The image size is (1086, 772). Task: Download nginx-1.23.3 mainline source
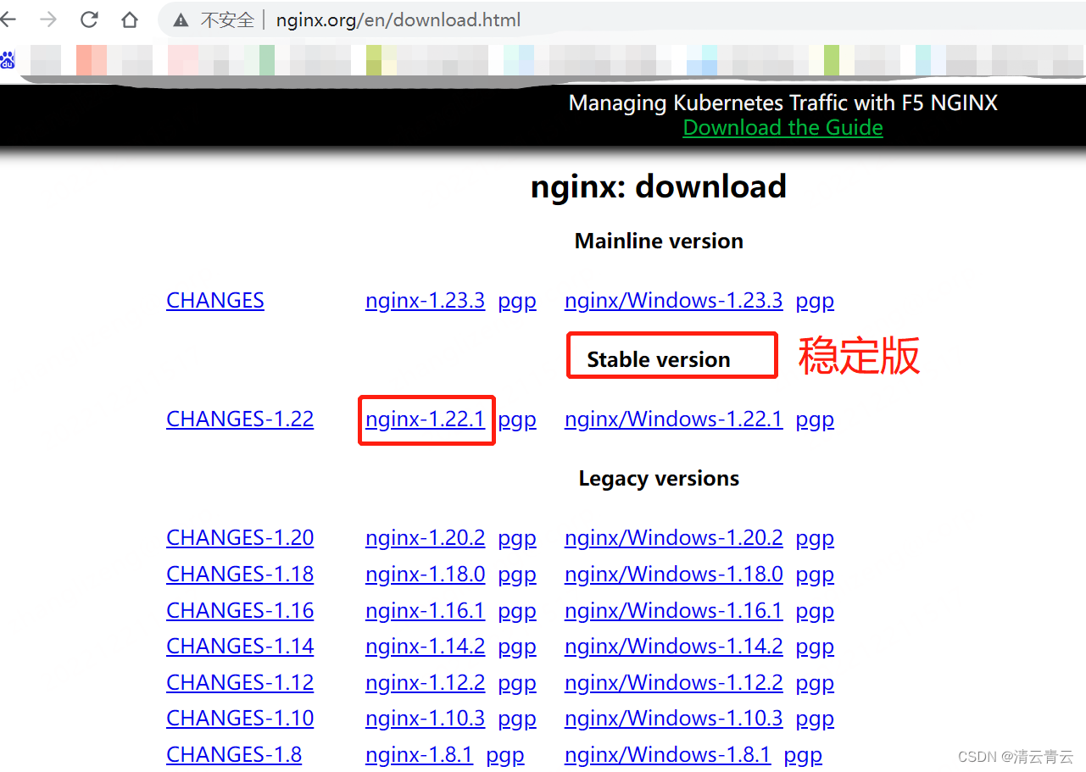pyautogui.click(x=425, y=301)
